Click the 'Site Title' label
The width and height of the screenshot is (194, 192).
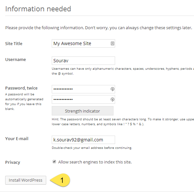coord(14,43)
